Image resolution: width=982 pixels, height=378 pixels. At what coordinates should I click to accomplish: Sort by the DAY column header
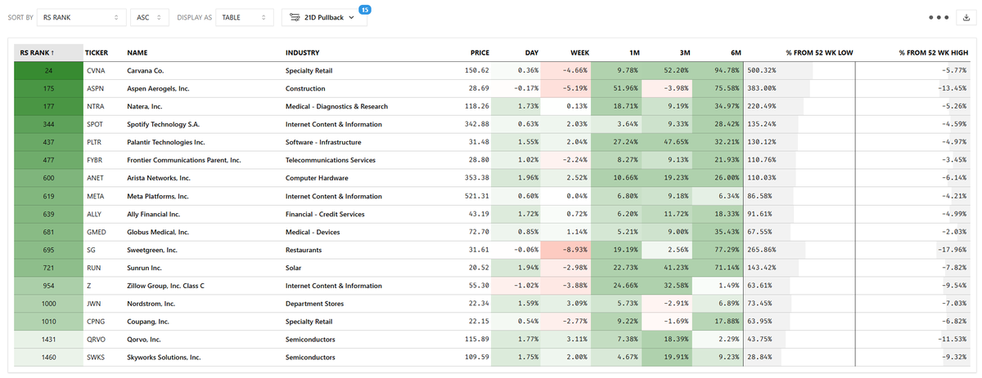point(532,52)
